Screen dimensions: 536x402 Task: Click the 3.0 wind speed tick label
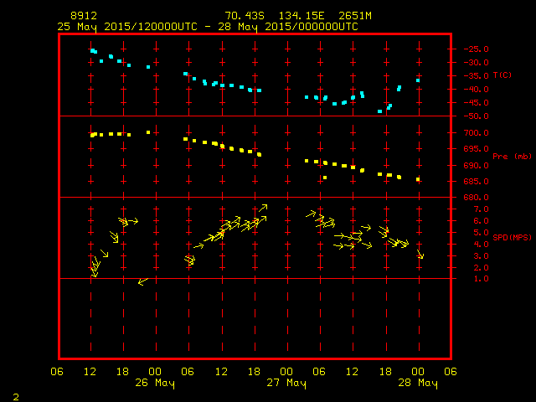pos(481,256)
